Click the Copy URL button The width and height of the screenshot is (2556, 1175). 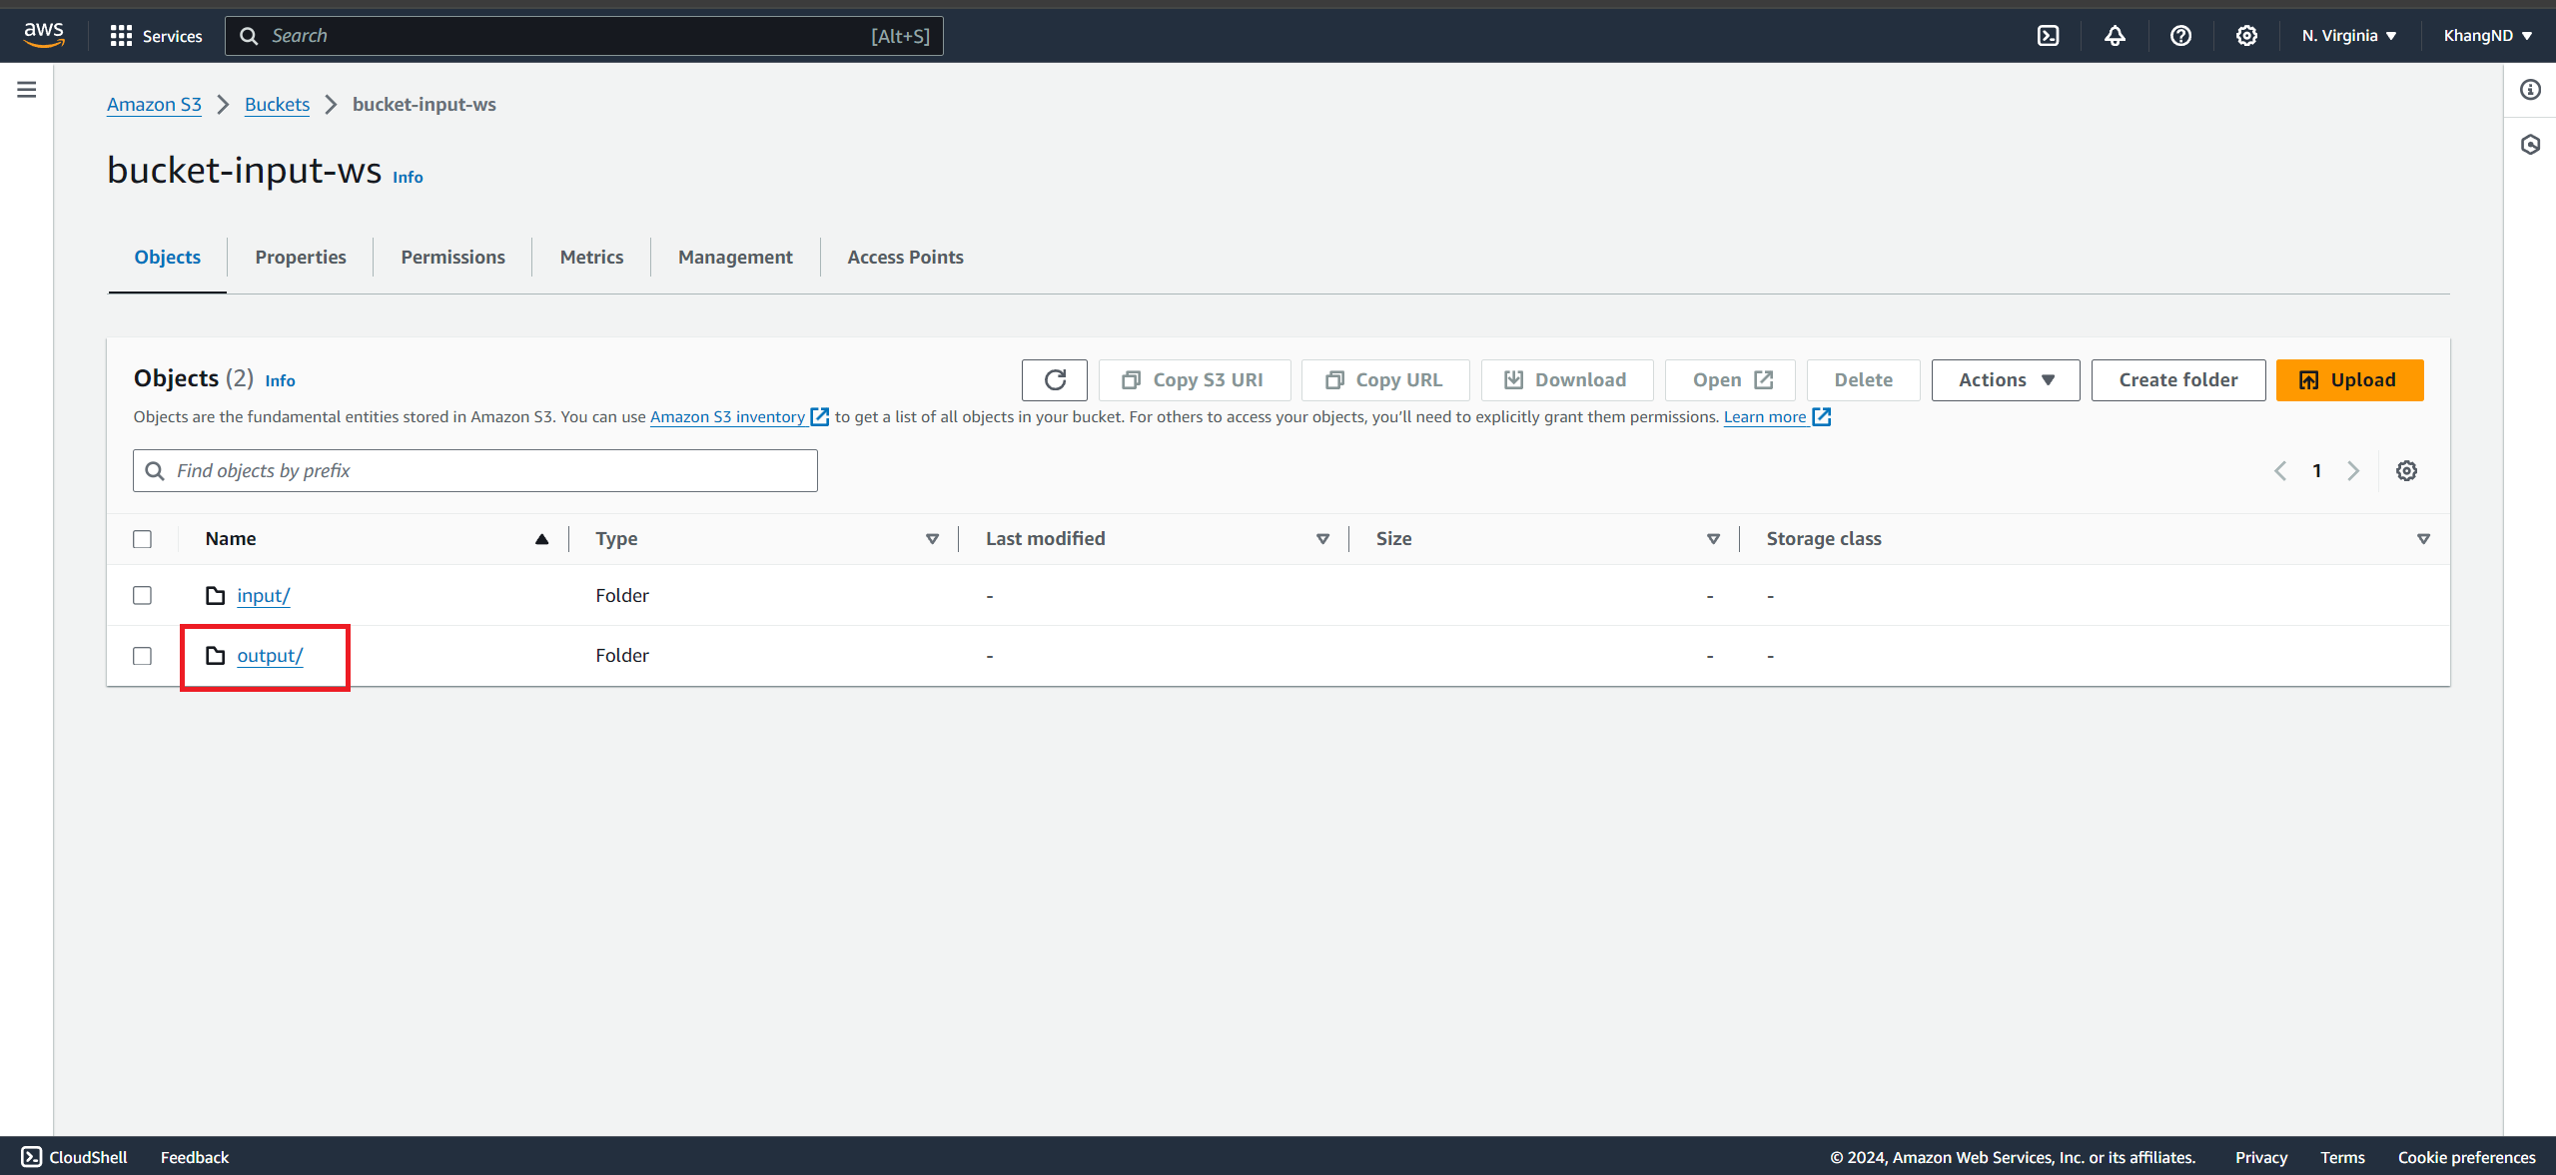1385,380
